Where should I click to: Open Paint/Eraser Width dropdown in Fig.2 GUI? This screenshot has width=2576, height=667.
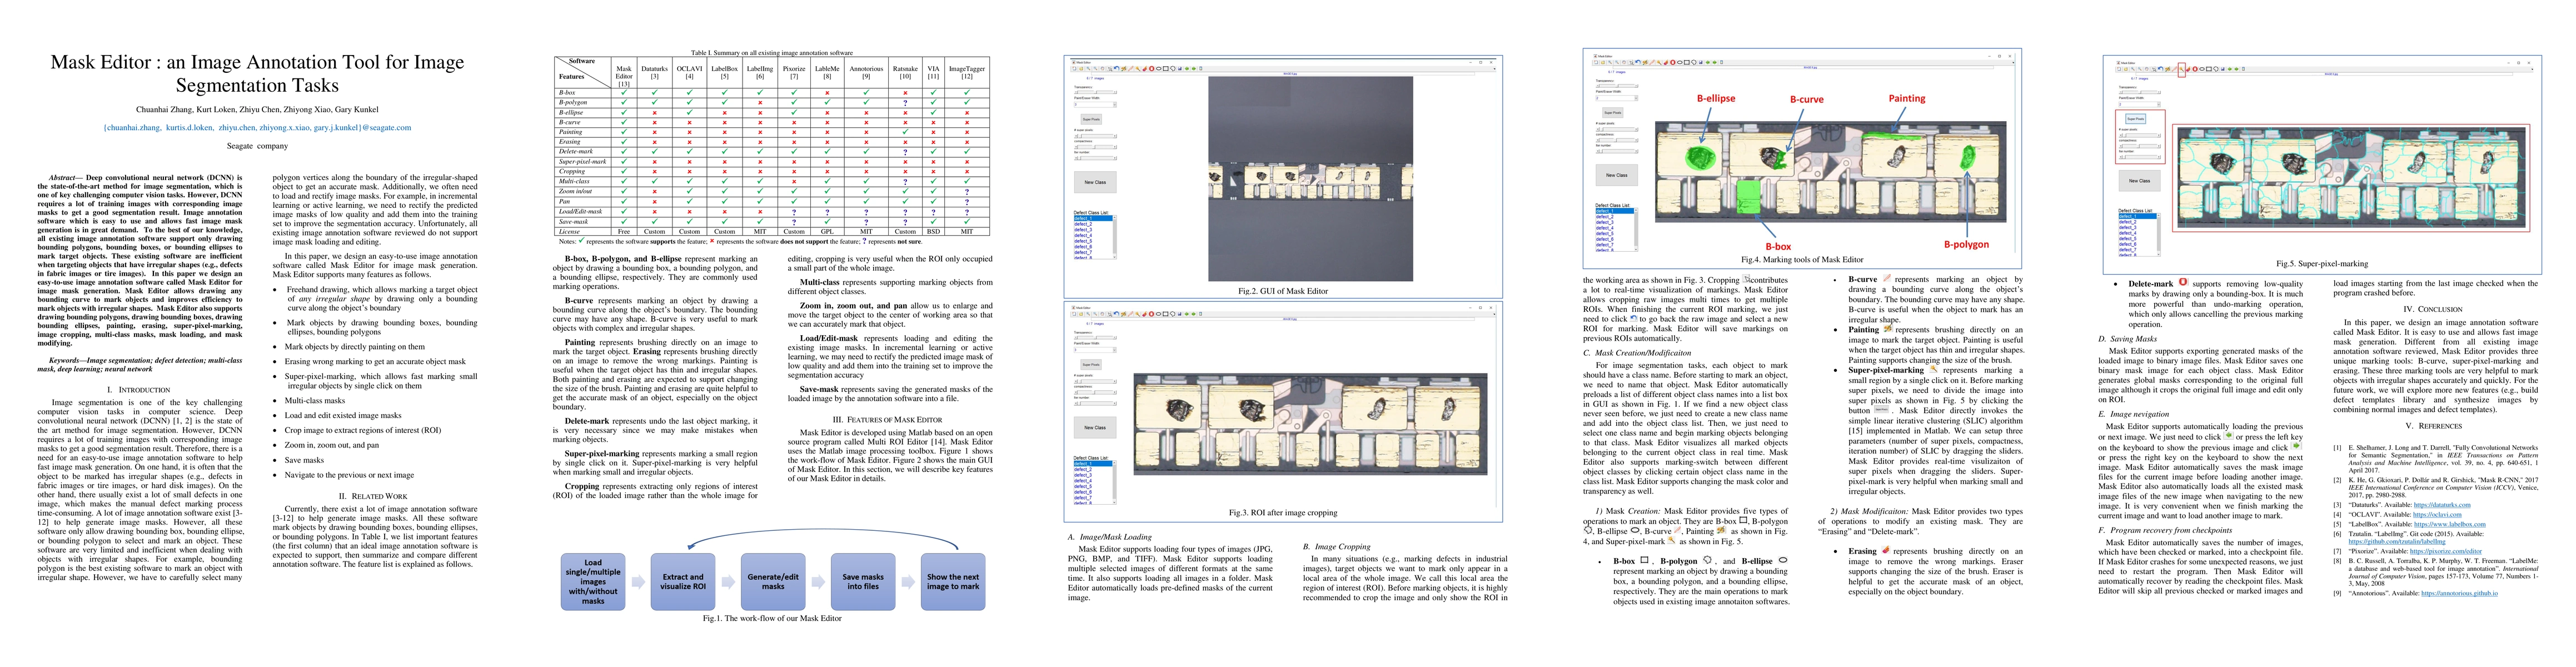click(1095, 105)
